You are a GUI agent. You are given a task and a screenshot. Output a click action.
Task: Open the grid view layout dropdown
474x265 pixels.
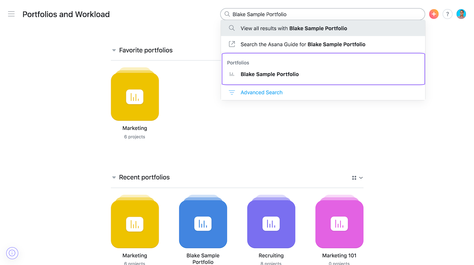click(x=357, y=178)
